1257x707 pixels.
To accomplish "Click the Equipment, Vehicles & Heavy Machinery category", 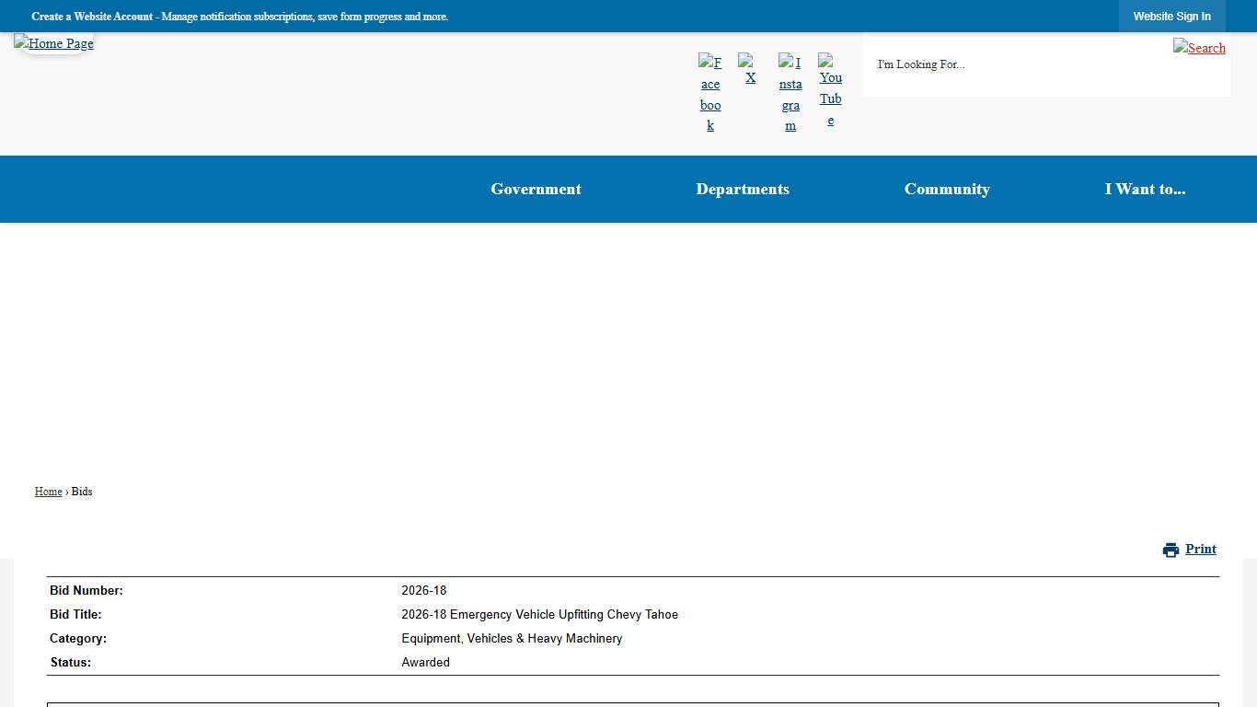I will tap(512, 639).
